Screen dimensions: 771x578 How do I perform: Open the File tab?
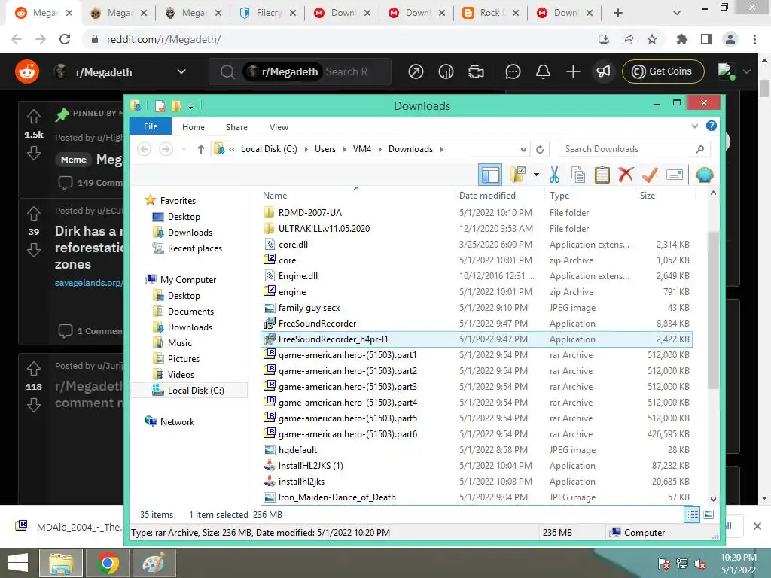151,126
